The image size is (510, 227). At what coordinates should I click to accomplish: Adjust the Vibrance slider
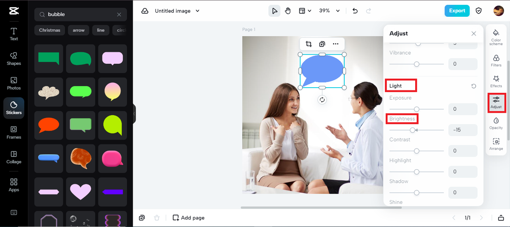coord(416,64)
